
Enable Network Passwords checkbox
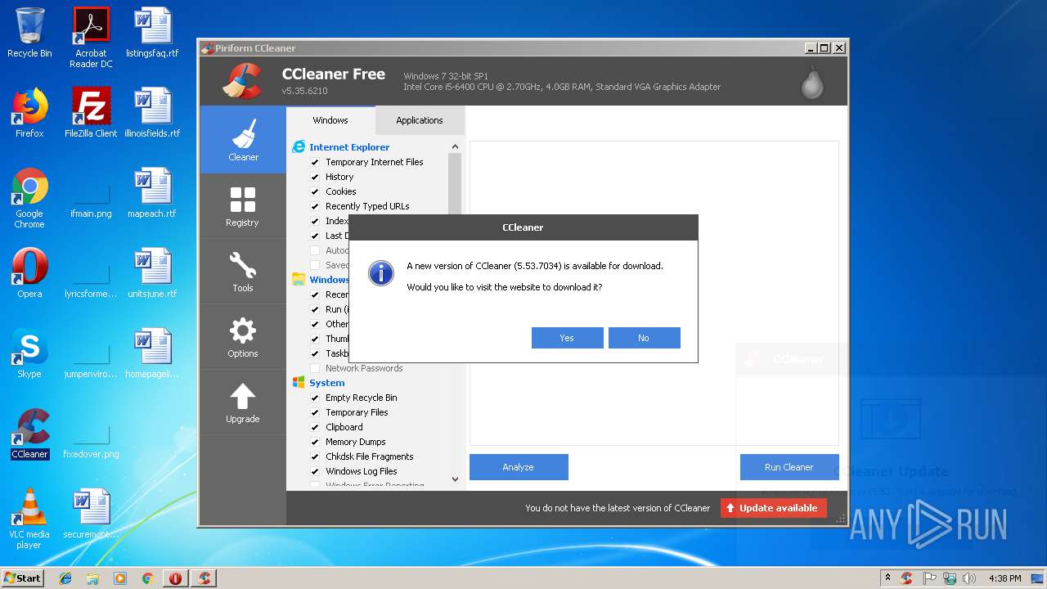pos(315,368)
